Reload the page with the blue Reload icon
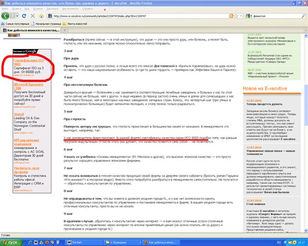Image resolution: width=308 pixels, height=246 pixels. [x=24, y=16]
